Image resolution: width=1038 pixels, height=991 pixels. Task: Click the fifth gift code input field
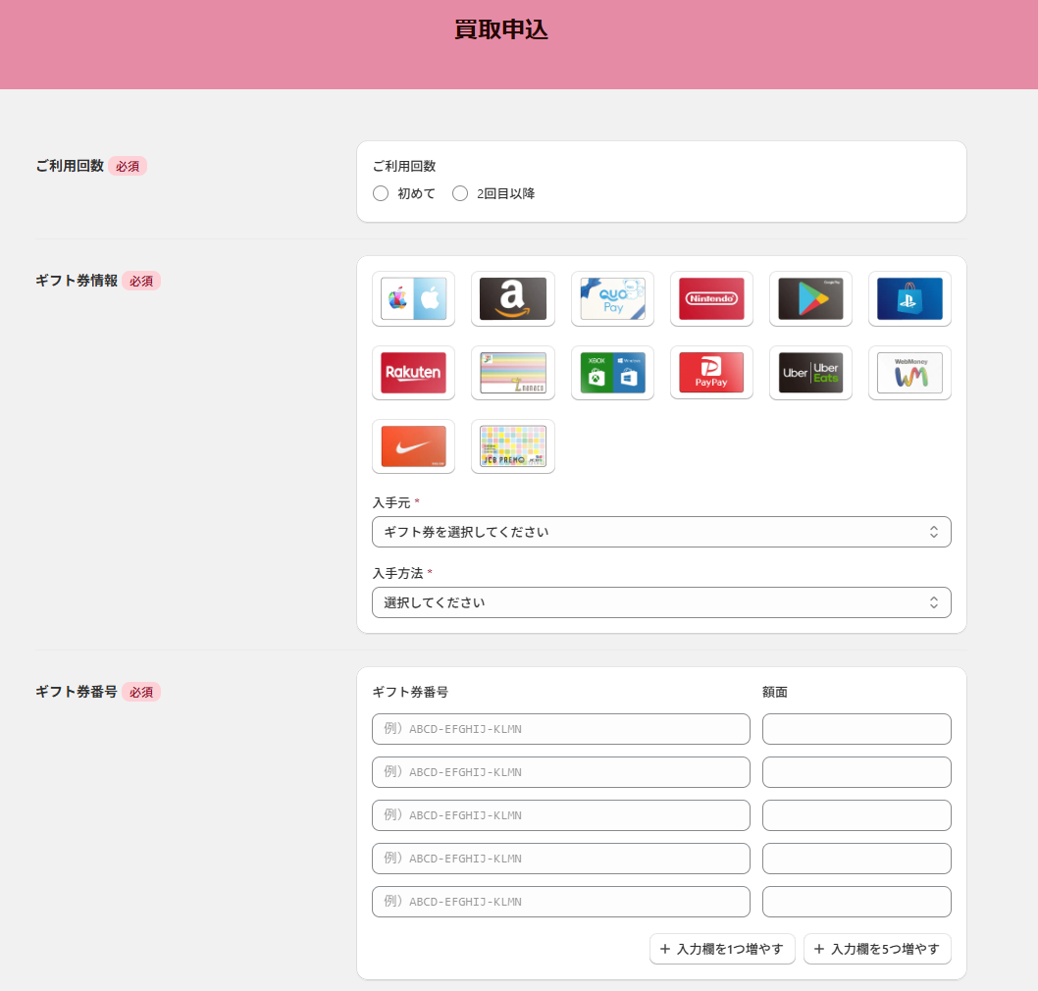(561, 902)
